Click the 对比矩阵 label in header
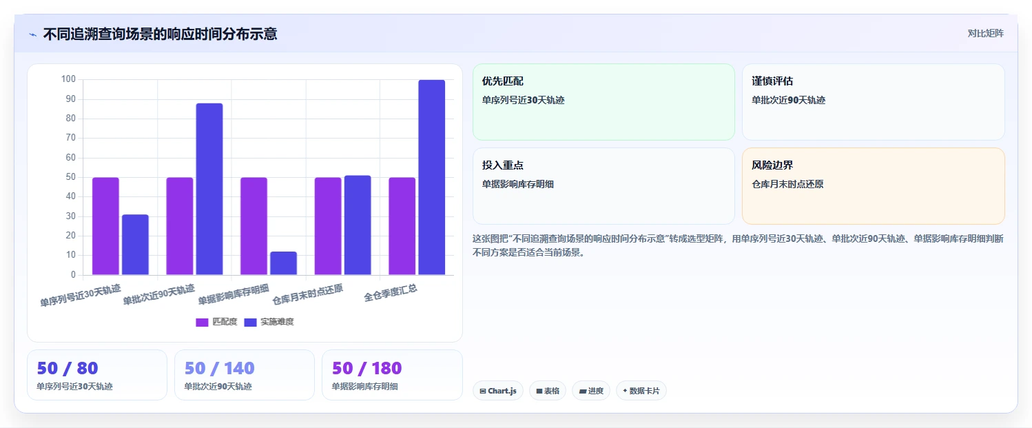This screenshot has height=428, width=1032. 986,33
